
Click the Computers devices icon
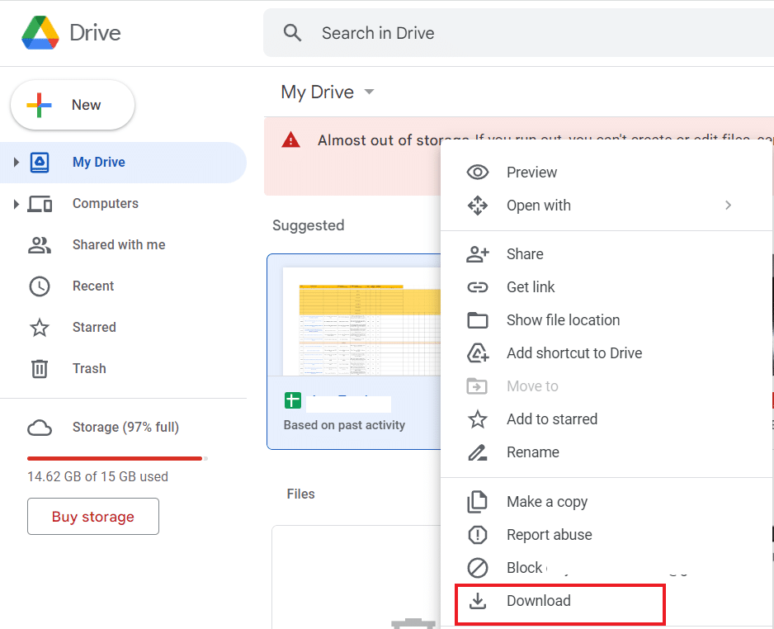[x=40, y=204]
